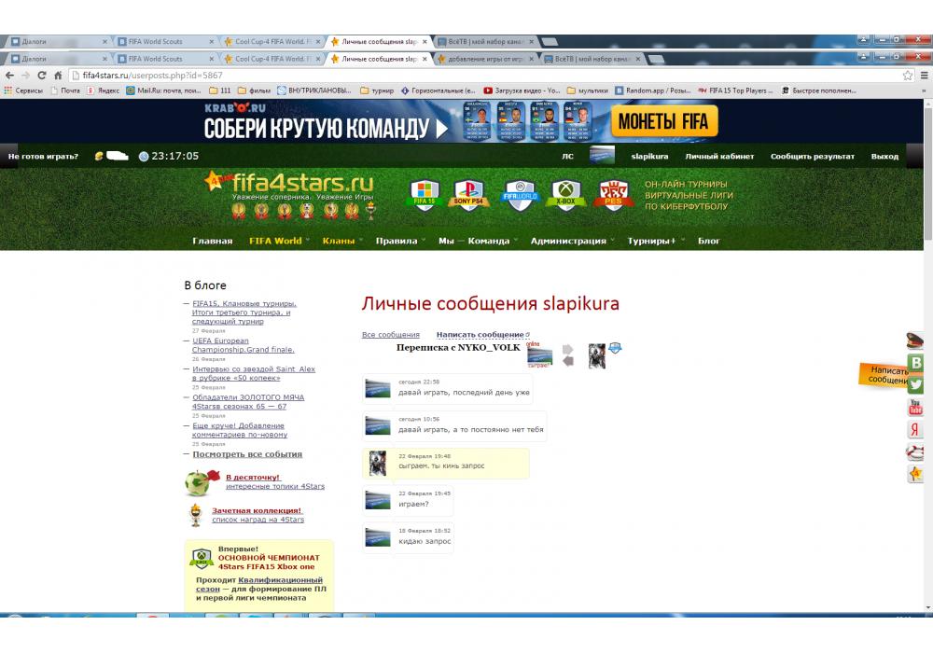Log out via the Выход link
This screenshot has height=653, width=933.
[x=884, y=157]
